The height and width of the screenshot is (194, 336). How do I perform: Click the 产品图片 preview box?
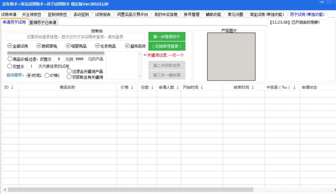(x=231, y=57)
